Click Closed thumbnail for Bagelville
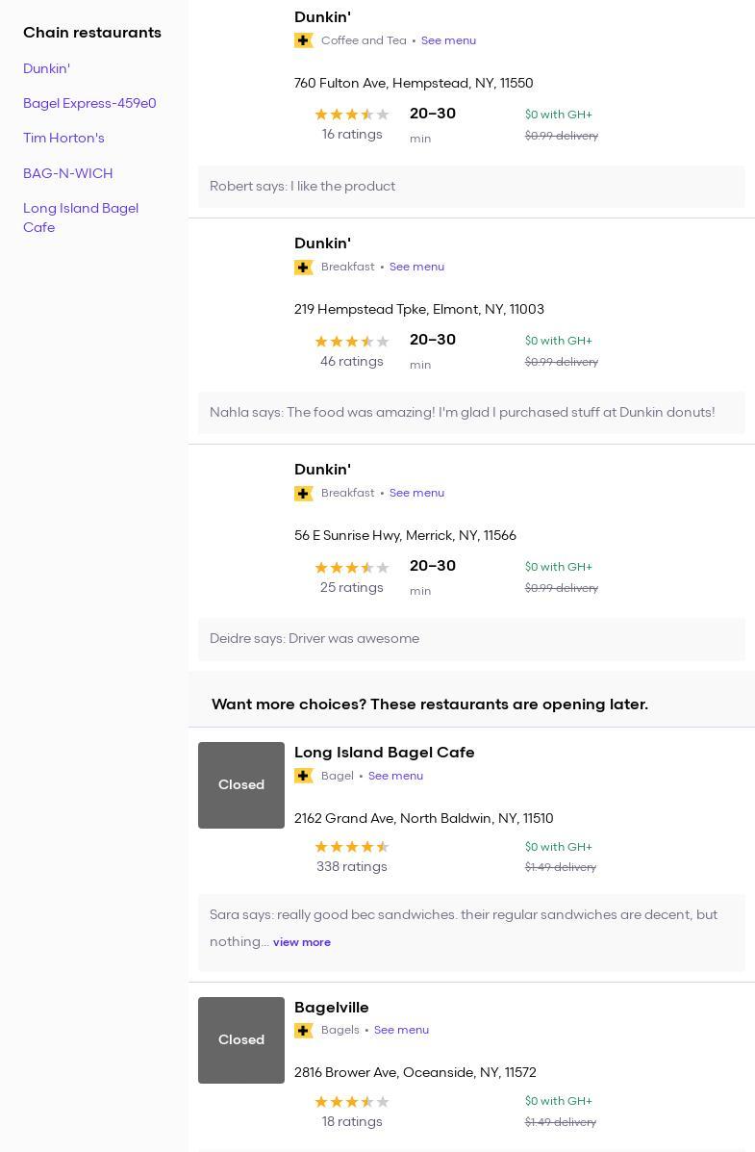The image size is (755, 1152). point(241,1040)
